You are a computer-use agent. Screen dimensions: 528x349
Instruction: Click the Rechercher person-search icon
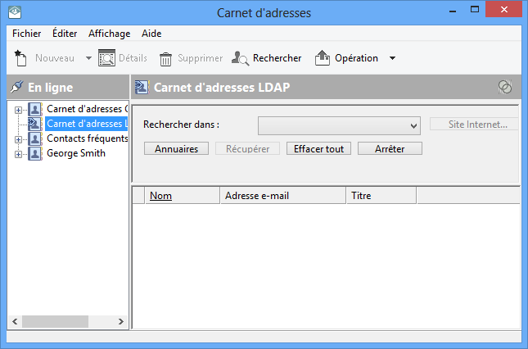(240, 58)
